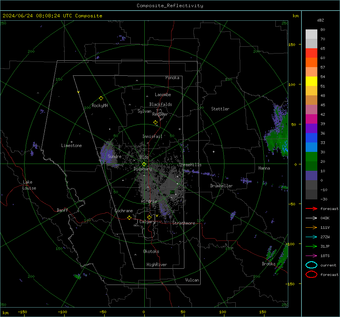Click yellow diamond marker below RedDeer
Image resolution: width=340 pixels, height=317 pixels.
(x=155, y=123)
